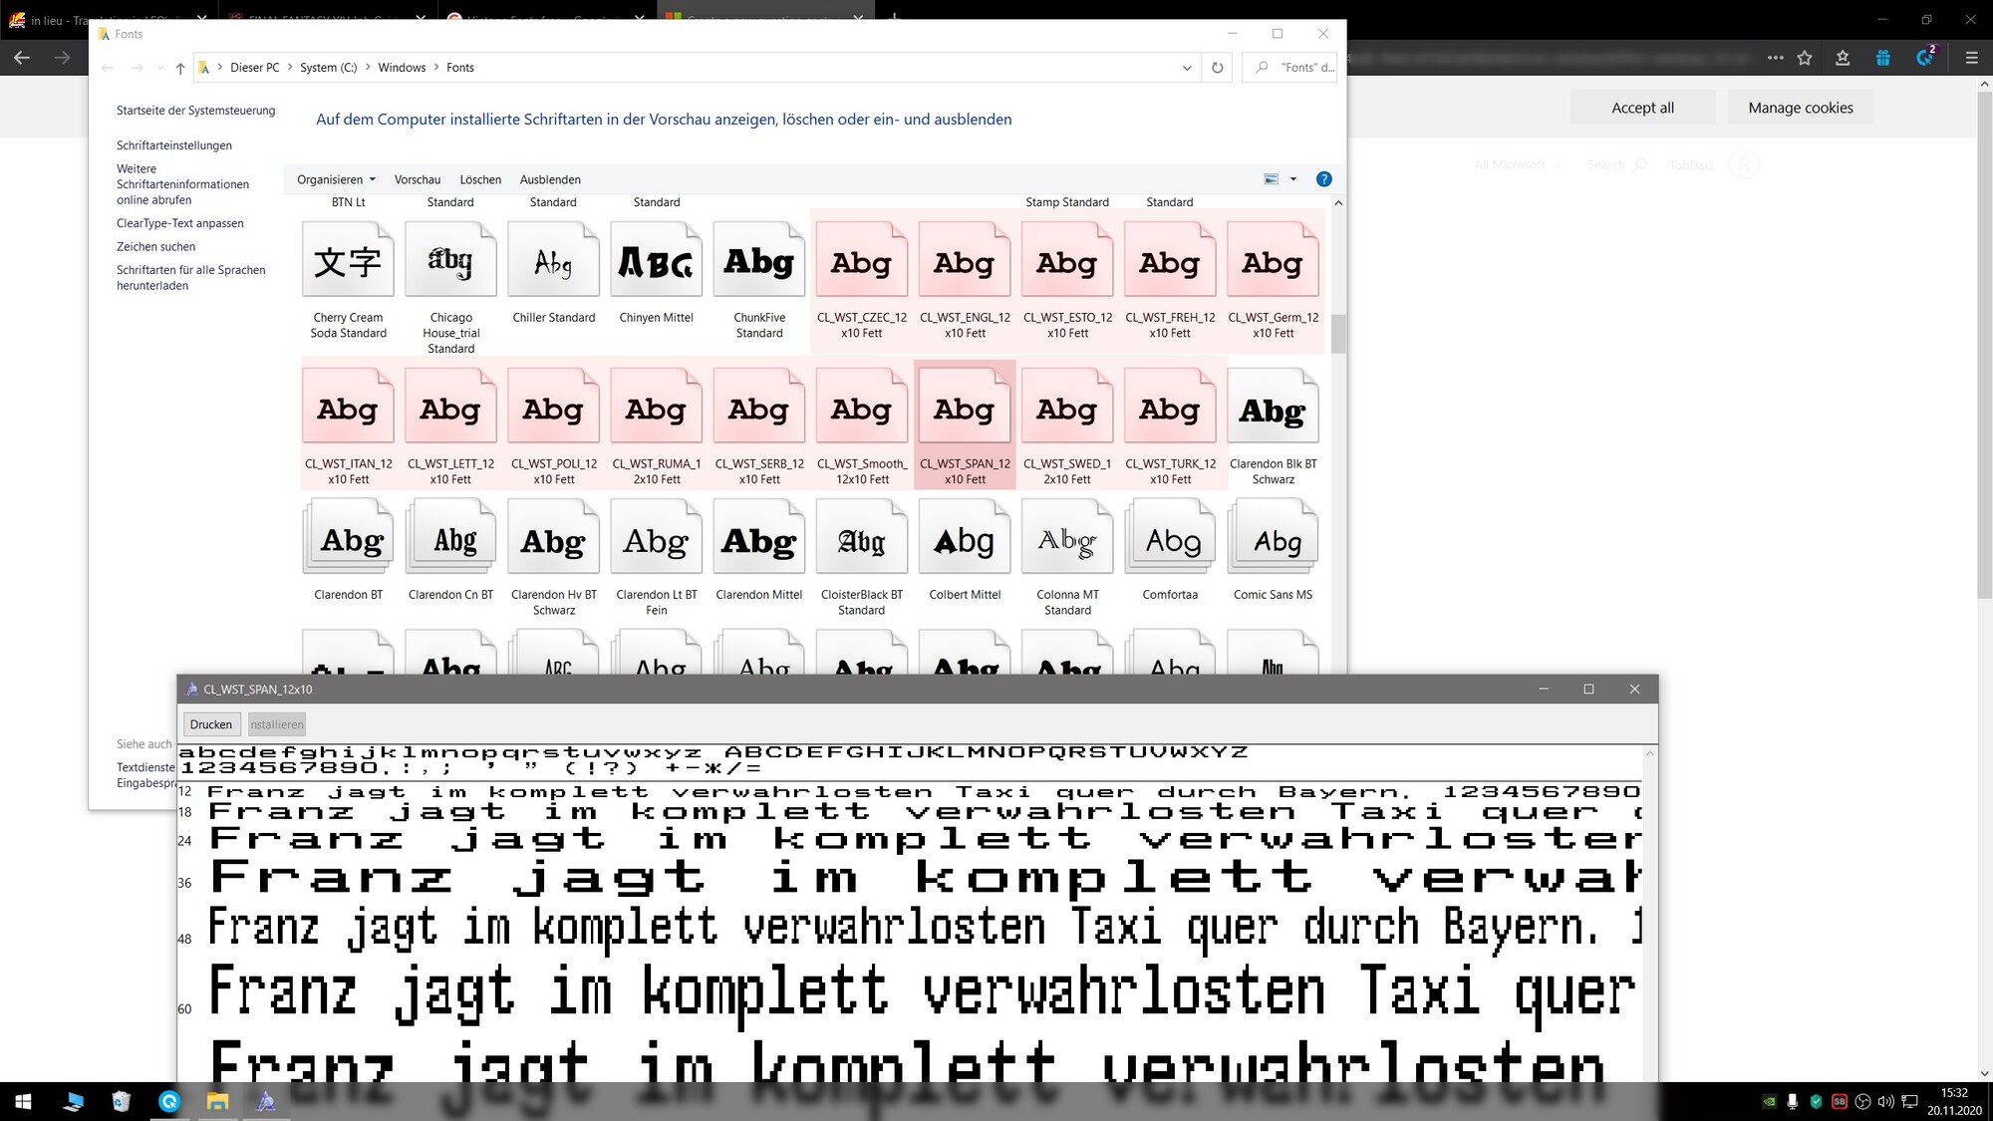Open the view options dropdown arrow
1993x1121 pixels.
[x=1293, y=179]
